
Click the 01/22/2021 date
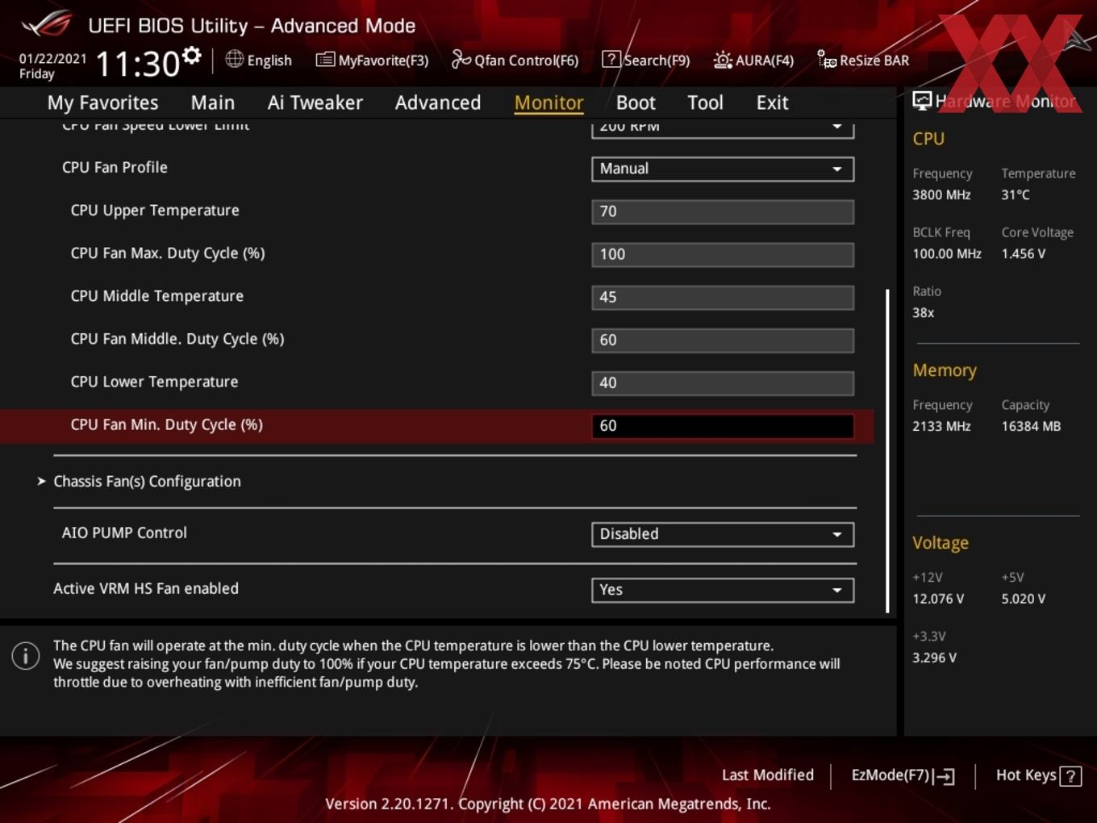coord(52,58)
